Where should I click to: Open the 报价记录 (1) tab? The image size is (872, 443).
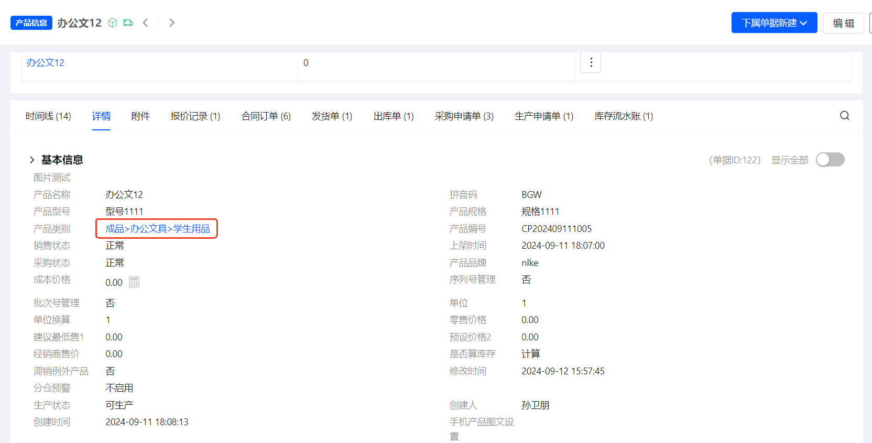[x=195, y=116]
